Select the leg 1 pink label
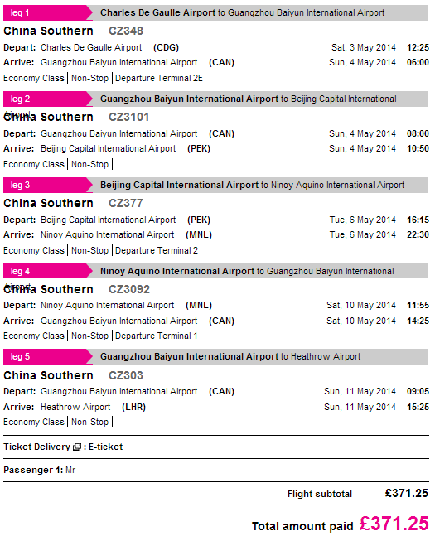This screenshot has width=435, height=536. pyautogui.click(x=47, y=12)
